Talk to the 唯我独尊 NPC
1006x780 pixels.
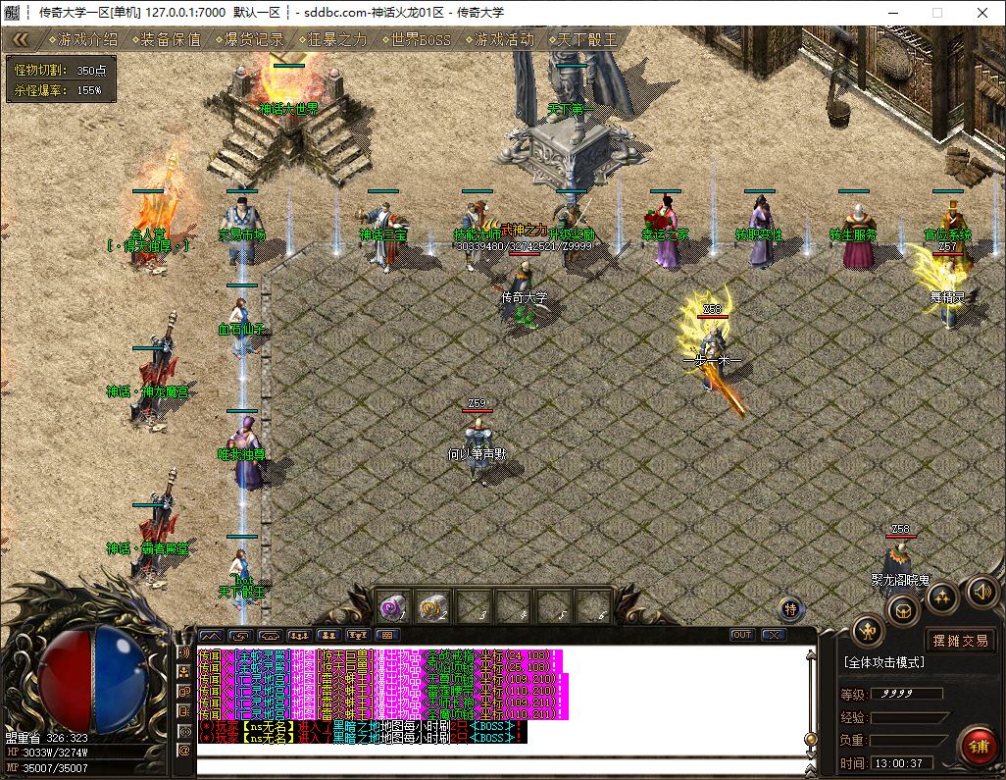pyautogui.click(x=244, y=452)
